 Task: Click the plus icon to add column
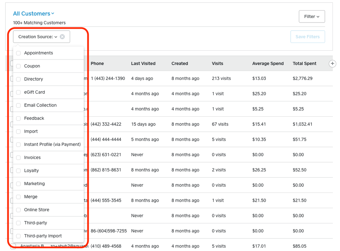click(x=333, y=64)
